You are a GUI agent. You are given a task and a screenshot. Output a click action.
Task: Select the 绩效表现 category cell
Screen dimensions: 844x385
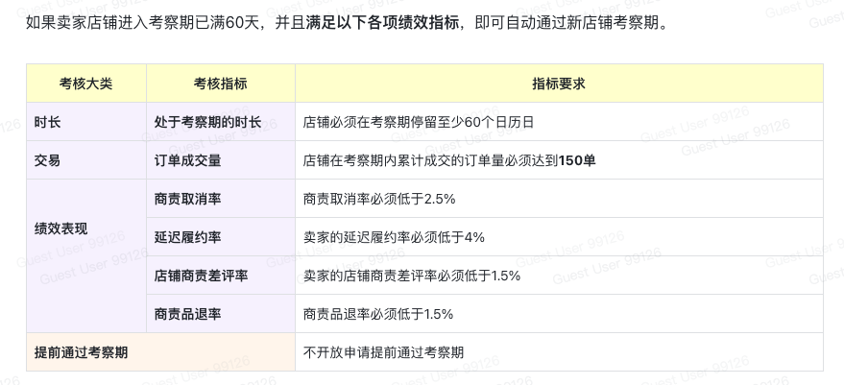[x=60, y=228]
